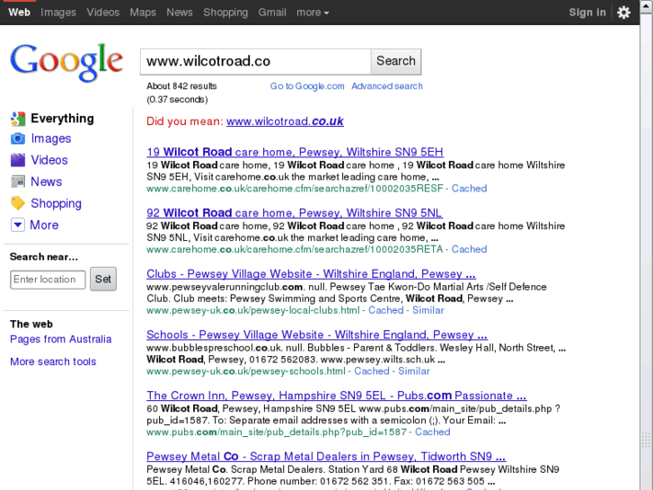
Task: Open Cached link for pewsey-local-clubs result
Action: (385, 310)
